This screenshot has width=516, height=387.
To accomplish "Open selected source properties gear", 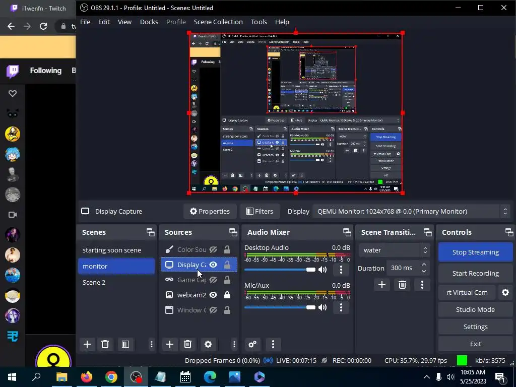I will (x=208, y=344).
